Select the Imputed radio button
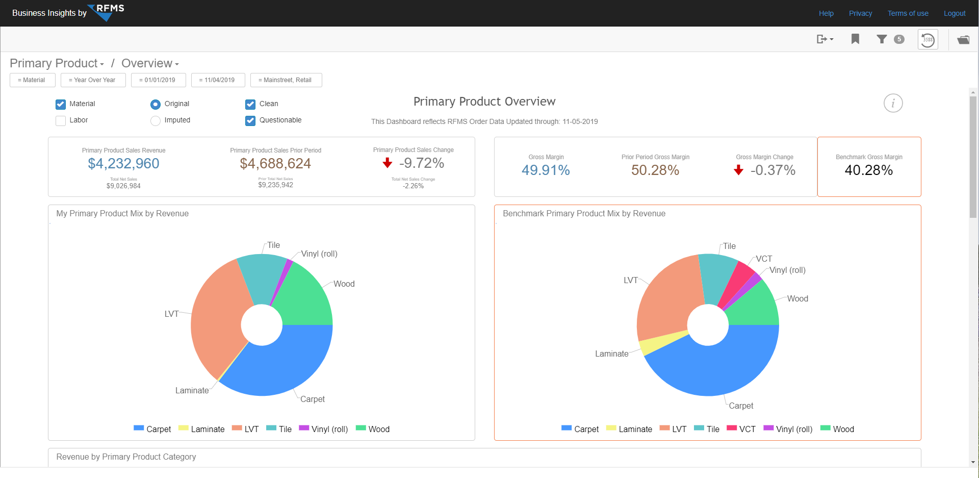 pyautogui.click(x=156, y=120)
